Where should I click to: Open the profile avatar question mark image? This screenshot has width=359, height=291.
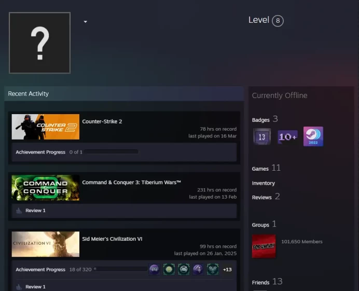click(39, 43)
